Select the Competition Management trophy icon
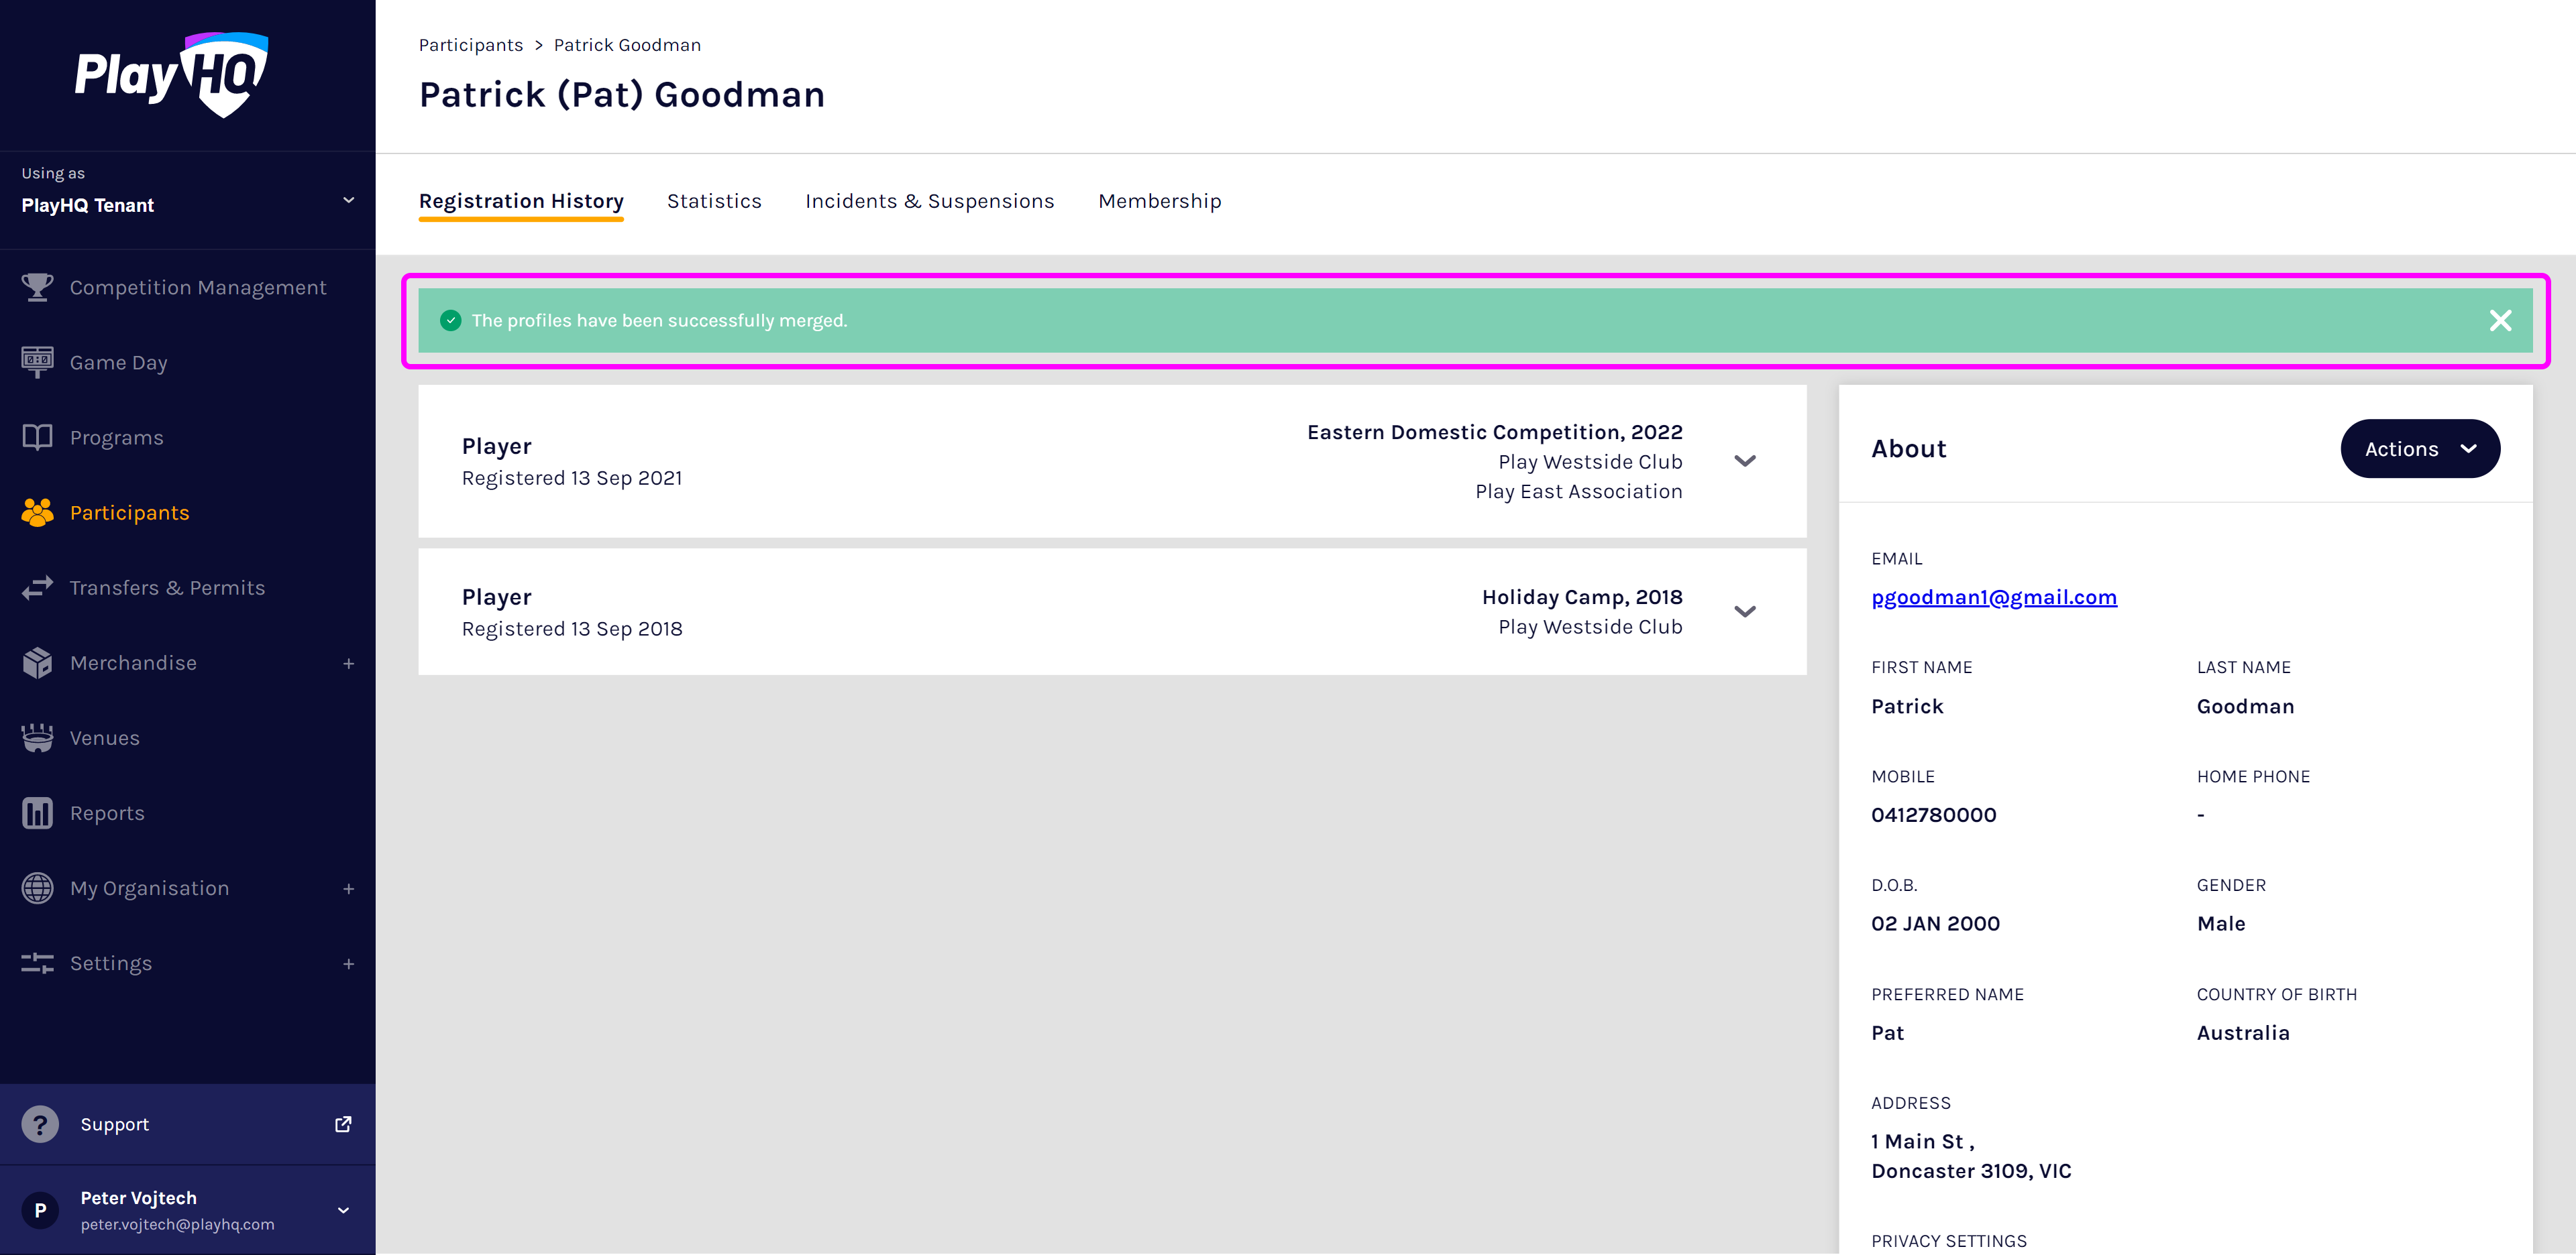The width and height of the screenshot is (2576, 1255). (x=37, y=287)
